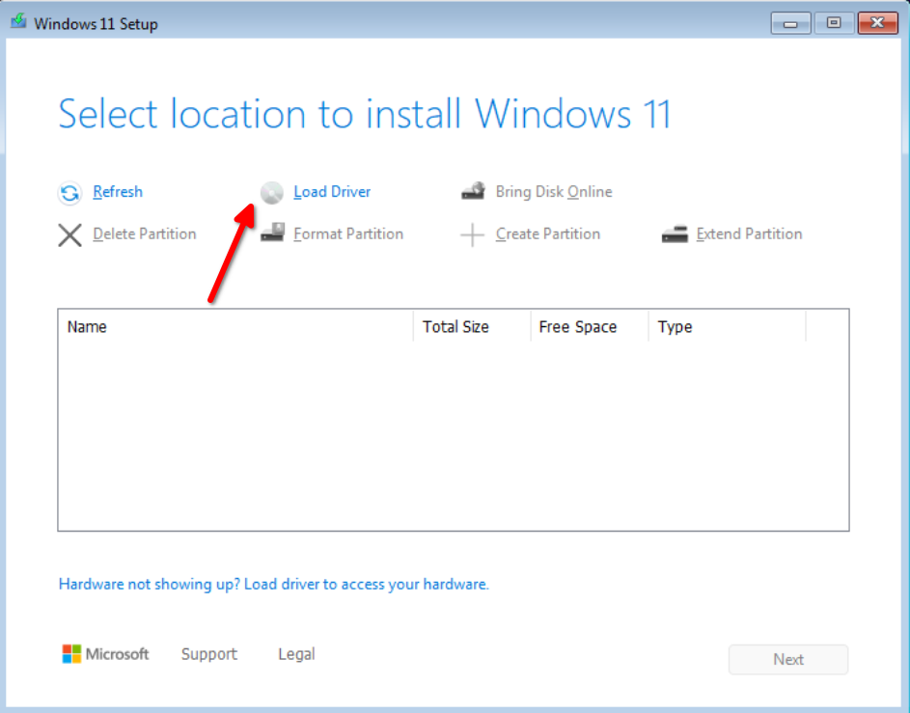Open the Load Driver link

click(332, 192)
